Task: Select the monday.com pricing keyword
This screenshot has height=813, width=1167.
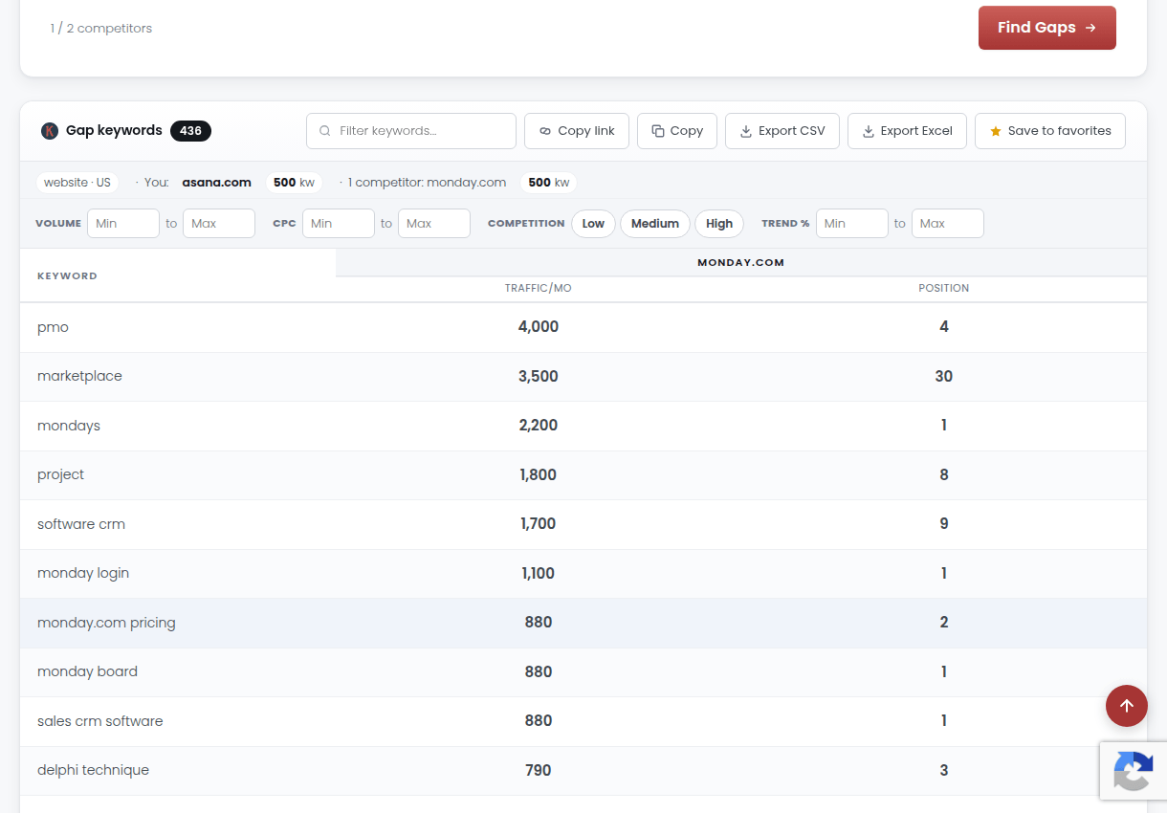Action: (106, 623)
